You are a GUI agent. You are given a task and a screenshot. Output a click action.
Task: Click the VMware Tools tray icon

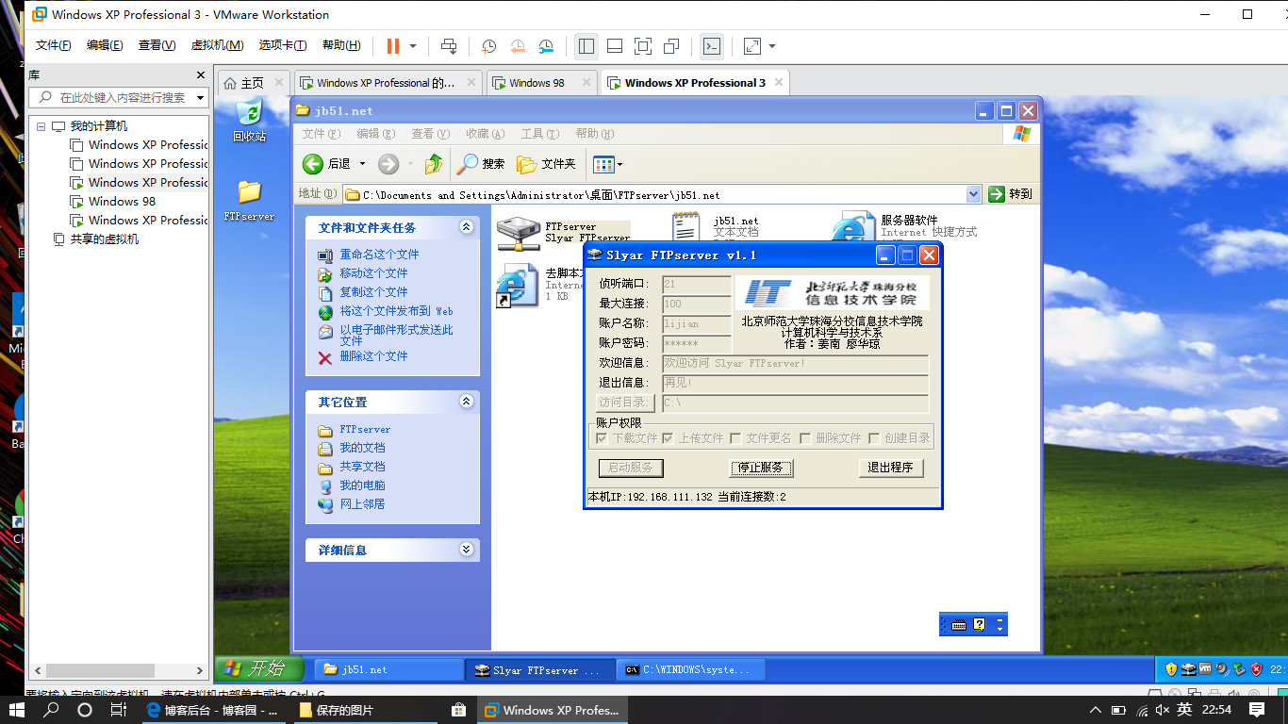click(x=1206, y=669)
